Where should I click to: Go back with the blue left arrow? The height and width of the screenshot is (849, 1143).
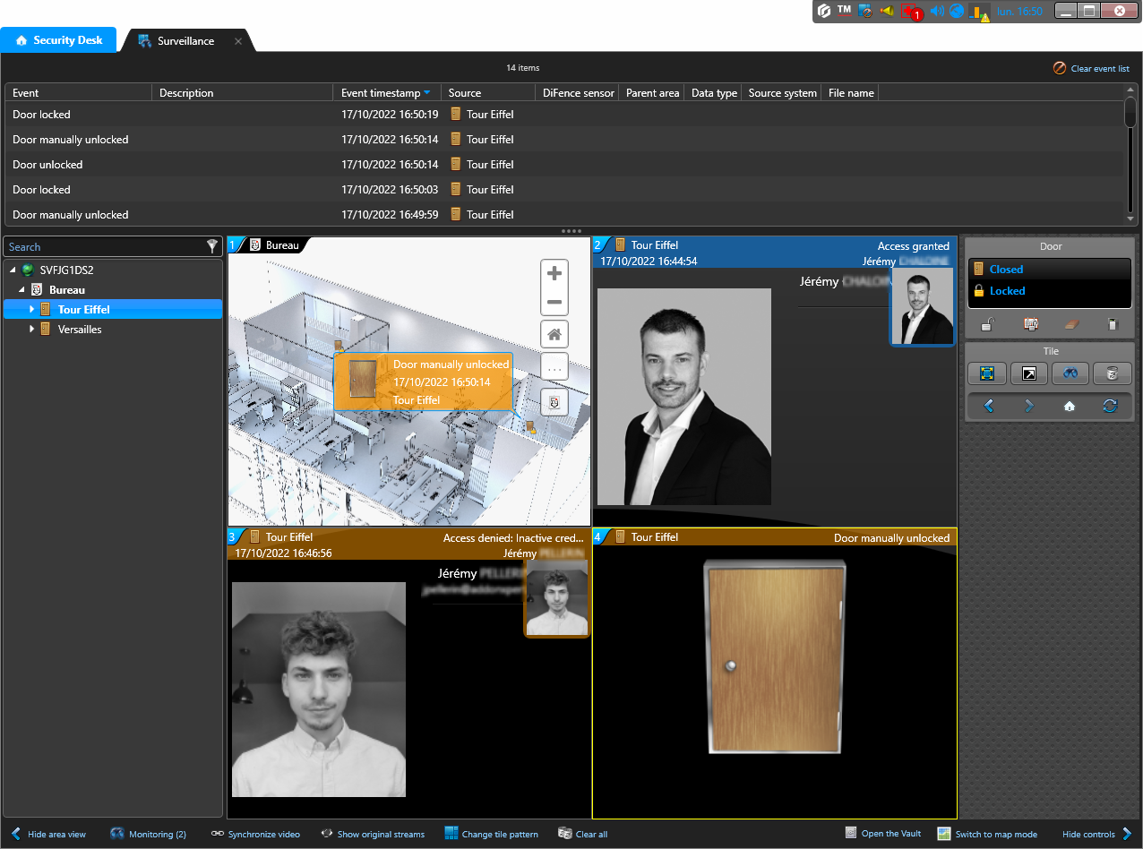coord(989,406)
